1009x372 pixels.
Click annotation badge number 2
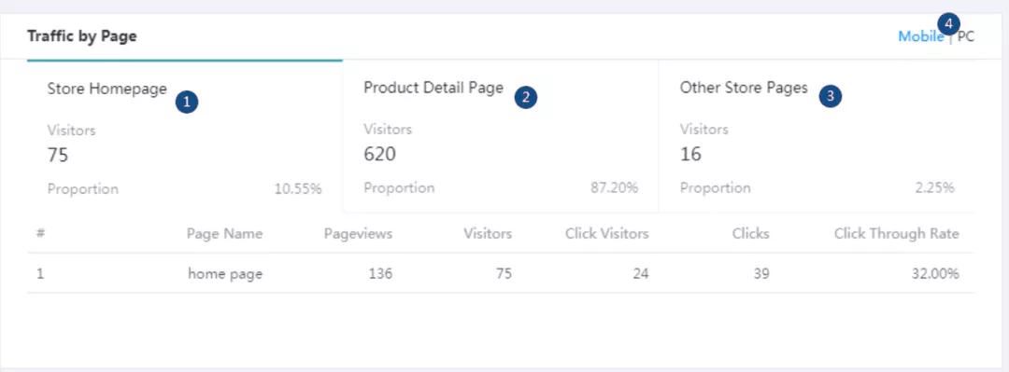[x=526, y=97]
